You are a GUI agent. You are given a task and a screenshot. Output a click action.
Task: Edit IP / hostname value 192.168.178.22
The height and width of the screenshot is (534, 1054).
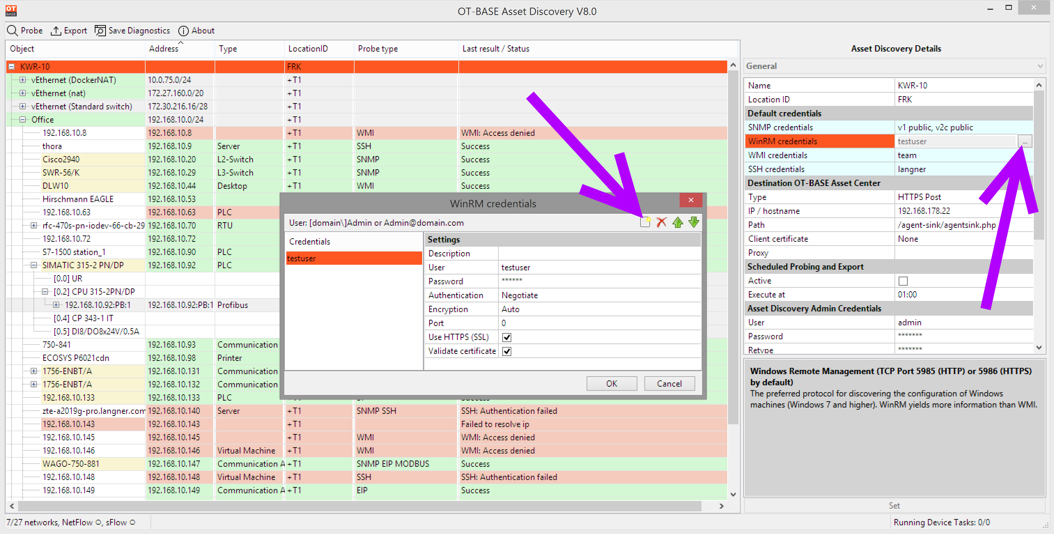[963, 211]
